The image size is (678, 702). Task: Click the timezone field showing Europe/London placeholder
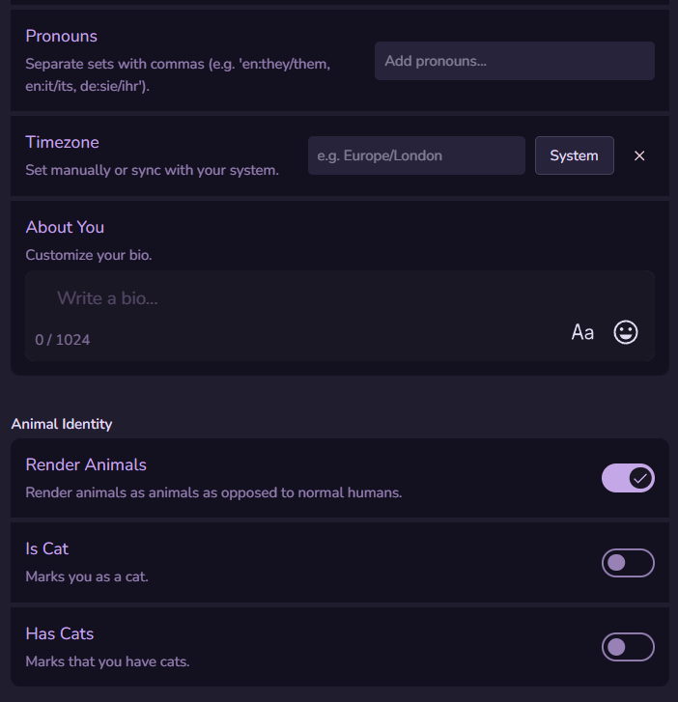[x=416, y=155]
